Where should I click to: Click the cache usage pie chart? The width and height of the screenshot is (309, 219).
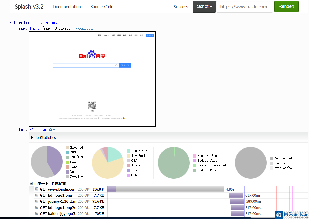pos(251,163)
